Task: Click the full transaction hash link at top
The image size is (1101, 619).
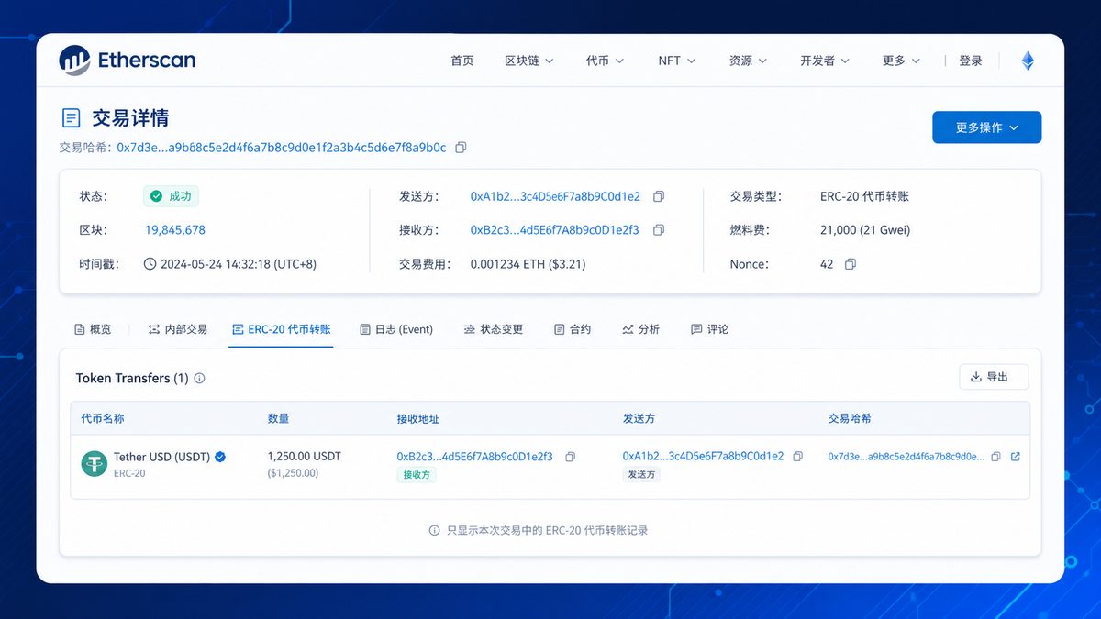Action: coord(282,147)
